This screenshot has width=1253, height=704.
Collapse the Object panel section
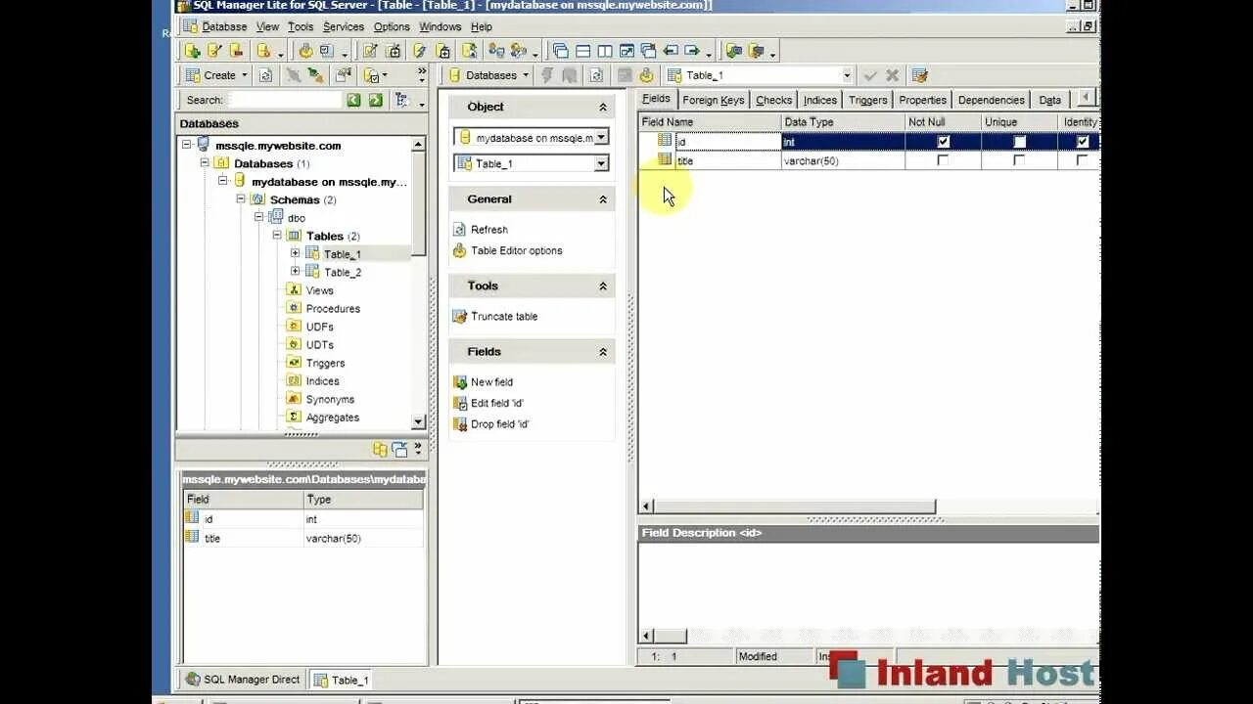(603, 108)
